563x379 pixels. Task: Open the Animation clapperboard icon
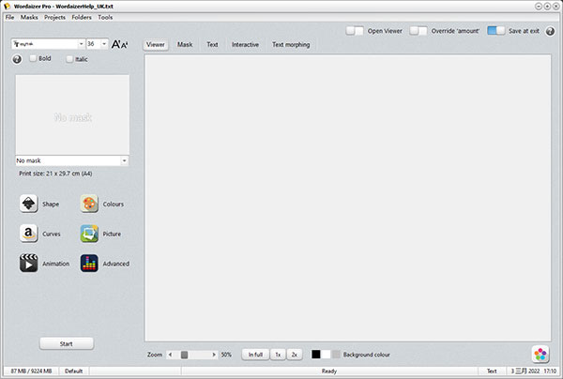coord(28,264)
